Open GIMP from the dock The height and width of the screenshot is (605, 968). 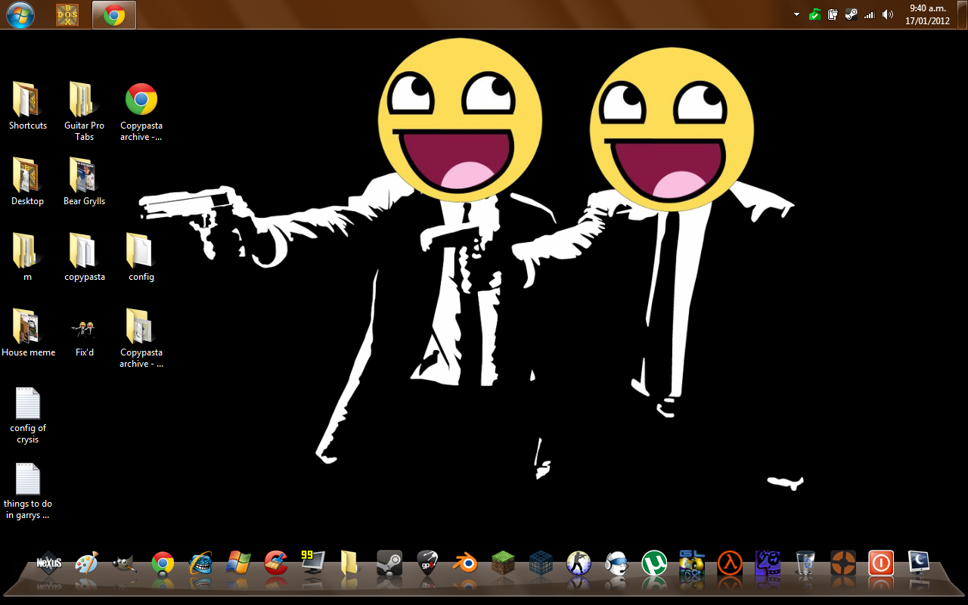tap(124, 563)
